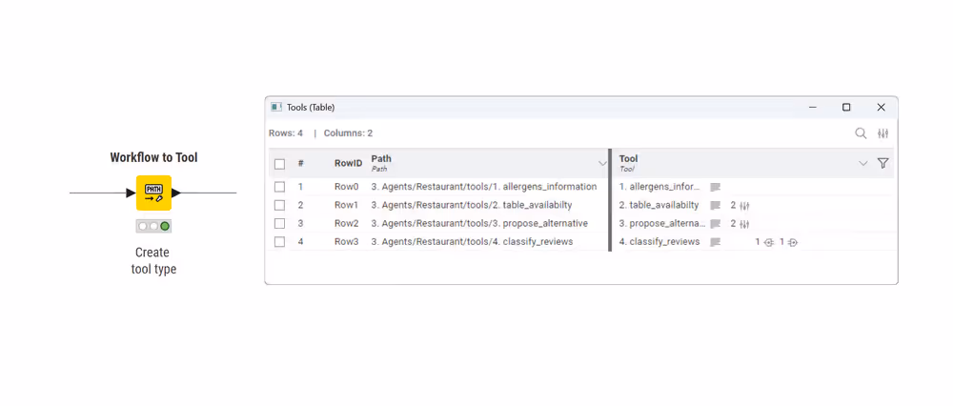Image resolution: width=953 pixels, height=406 pixels.
Task: Click the Row1 RowID cell
Action: pyautogui.click(x=347, y=205)
